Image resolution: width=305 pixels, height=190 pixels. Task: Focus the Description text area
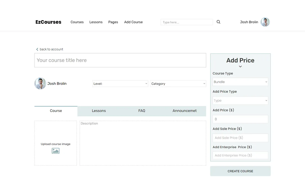coord(143,143)
